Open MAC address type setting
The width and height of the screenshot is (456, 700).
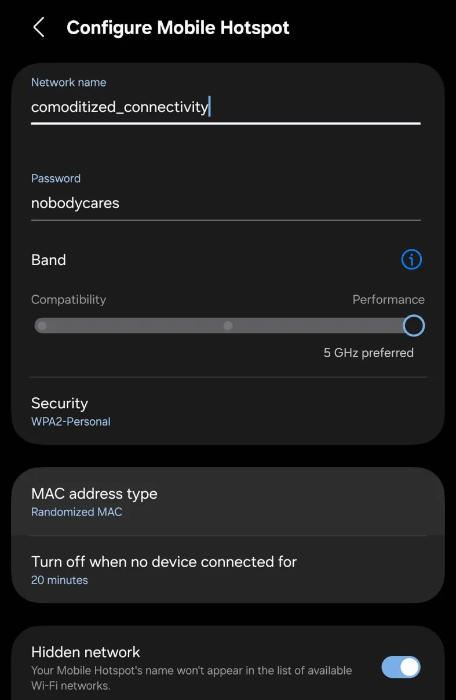[x=228, y=502]
